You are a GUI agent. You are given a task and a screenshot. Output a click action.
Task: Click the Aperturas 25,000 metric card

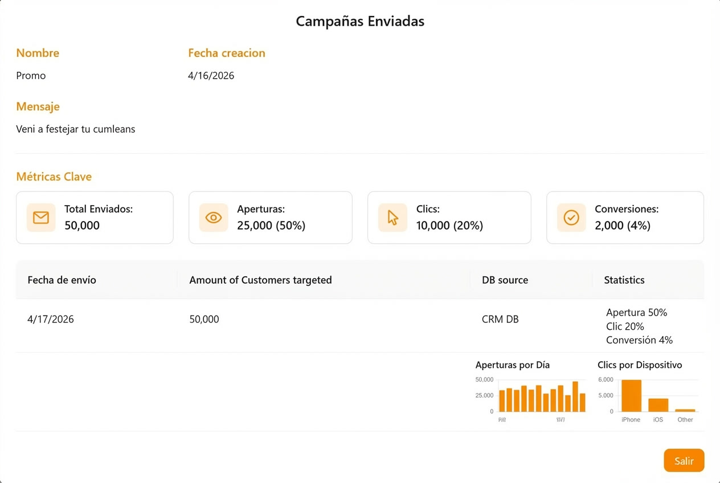(270, 217)
